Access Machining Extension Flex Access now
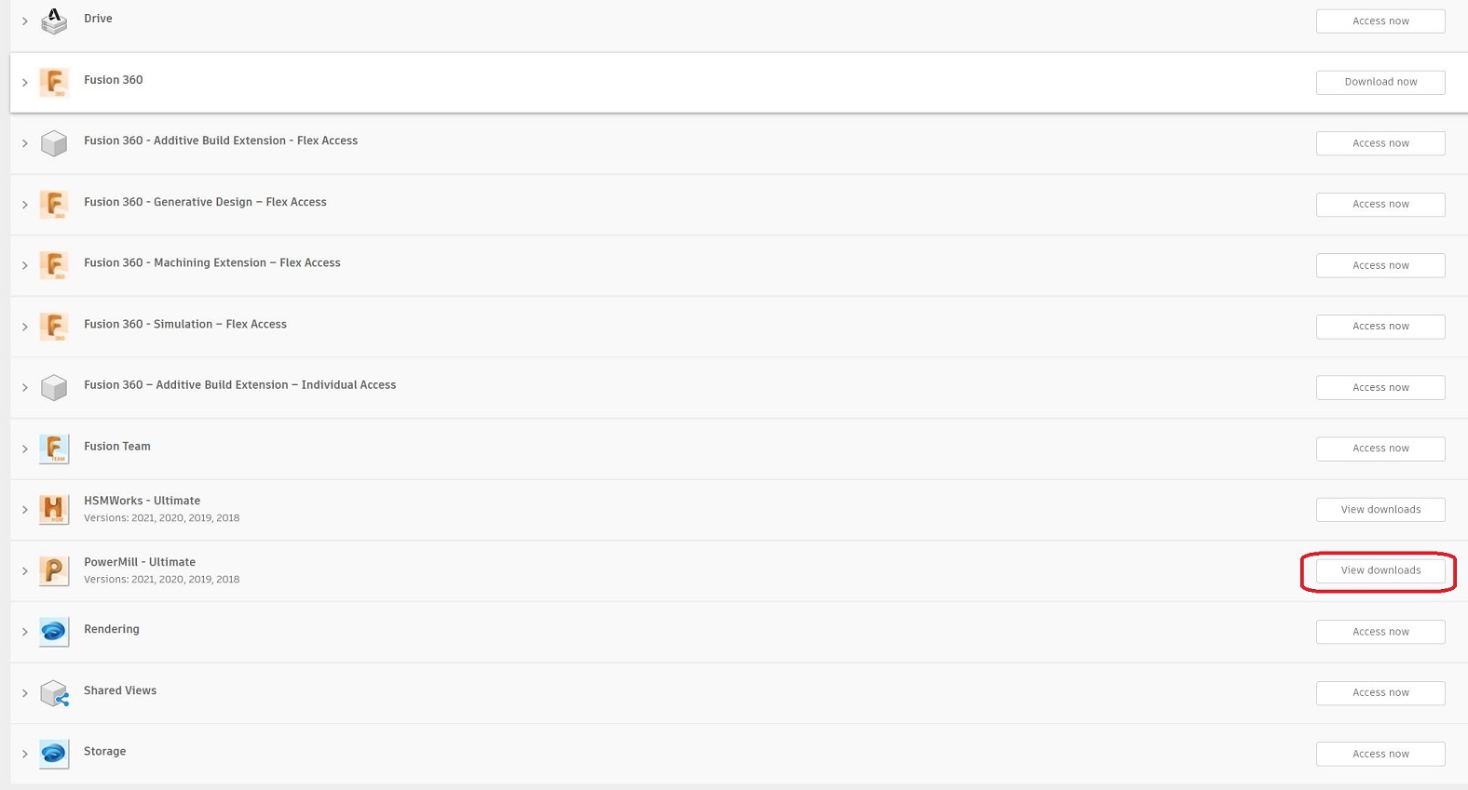1468x790 pixels. [x=1380, y=265]
